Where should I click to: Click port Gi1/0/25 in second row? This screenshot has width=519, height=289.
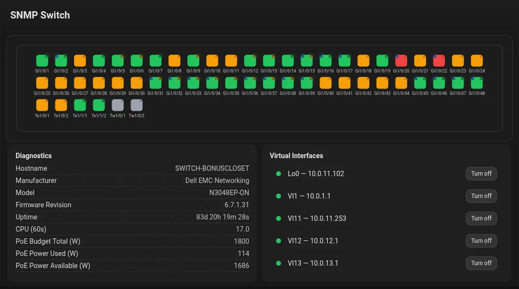[42, 83]
